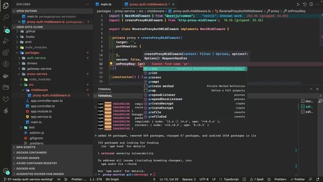Open the file manager folder icon view
The height and width of the screenshot is (182, 323).
[x=6, y=87]
